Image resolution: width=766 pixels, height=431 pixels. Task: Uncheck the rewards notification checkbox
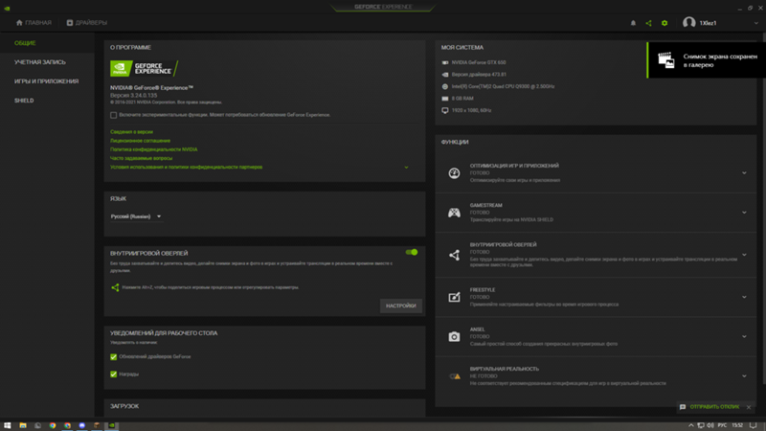pyautogui.click(x=113, y=374)
